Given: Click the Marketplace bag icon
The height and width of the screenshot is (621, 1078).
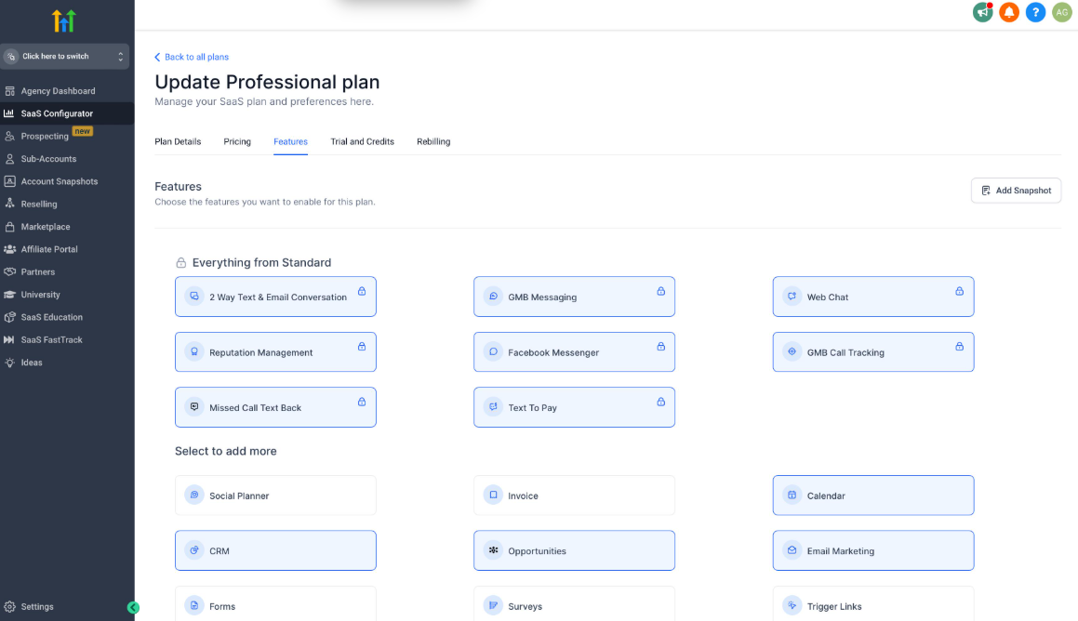Looking at the screenshot, I should tap(9, 227).
